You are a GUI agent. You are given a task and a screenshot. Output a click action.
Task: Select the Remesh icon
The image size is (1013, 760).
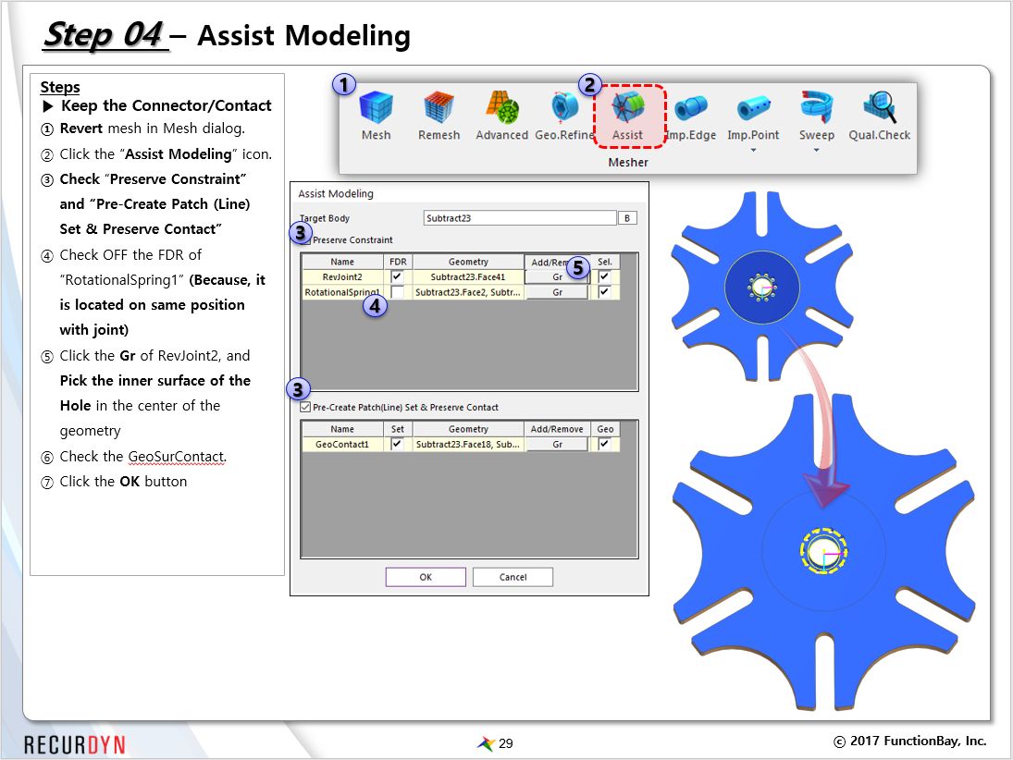pyautogui.click(x=439, y=109)
